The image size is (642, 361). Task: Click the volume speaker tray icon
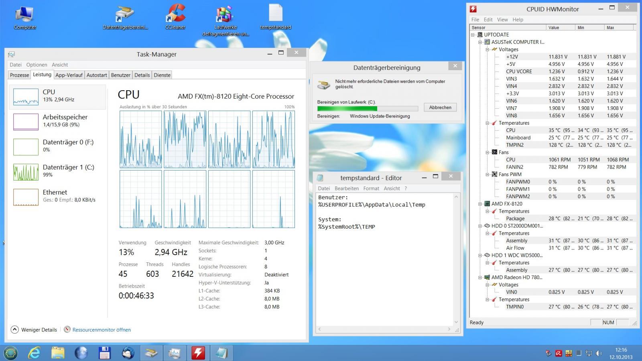click(599, 353)
